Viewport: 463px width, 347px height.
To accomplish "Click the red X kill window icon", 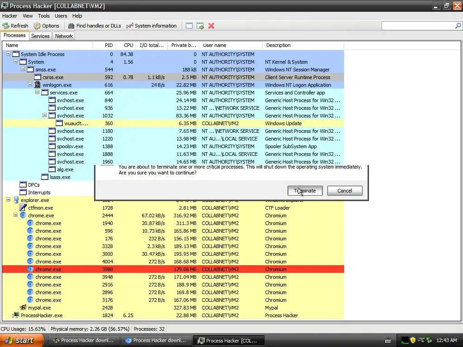I will pos(211,26).
